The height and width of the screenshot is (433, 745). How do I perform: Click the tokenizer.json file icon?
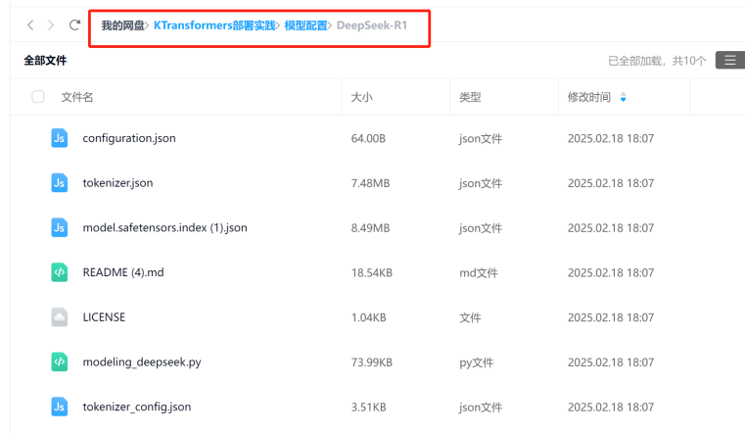pyautogui.click(x=60, y=183)
